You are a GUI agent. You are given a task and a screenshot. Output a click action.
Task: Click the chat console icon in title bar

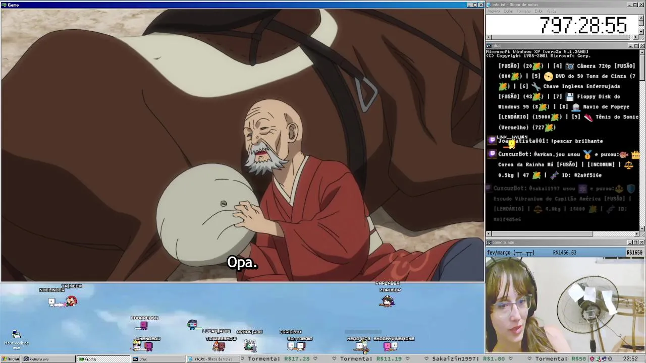click(490, 45)
